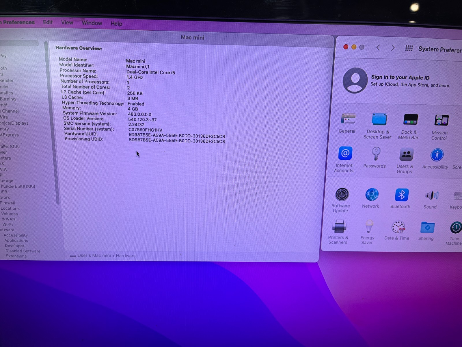Select WWAN in the sidebar
This screenshot has height=347, width=462.
pyautogui.click(x=9, y=219)
